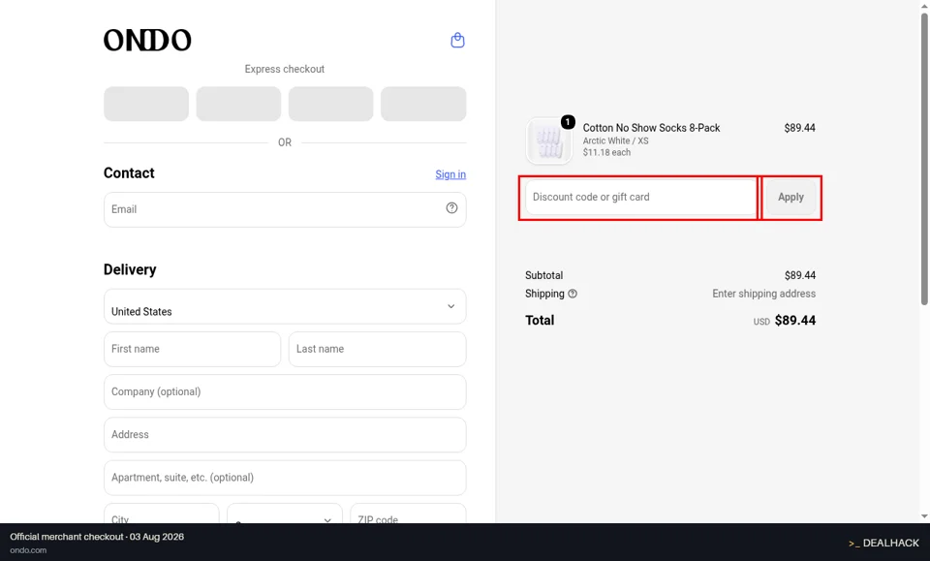
Task: Click the scrollbar down arrow
Action: click(x=924, y=516)
